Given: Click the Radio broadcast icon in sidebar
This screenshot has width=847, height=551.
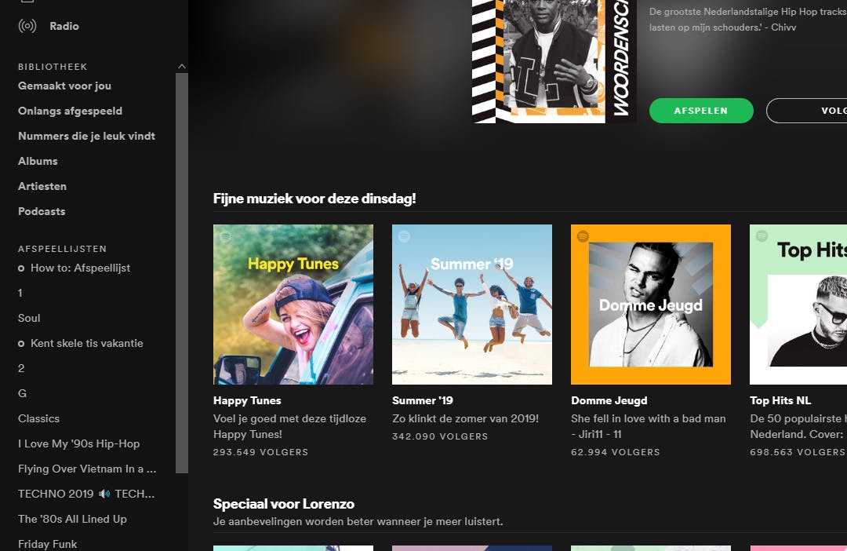Looking at the screenshot, I should pos(27,25).
